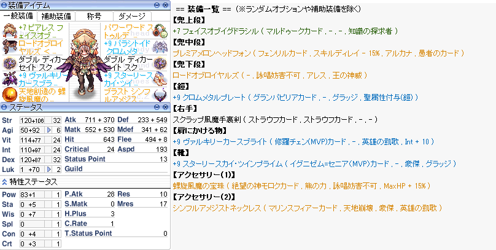
Task: Click the スクラップ風魔手裏剣 line
Action: [x=275, y=120]
